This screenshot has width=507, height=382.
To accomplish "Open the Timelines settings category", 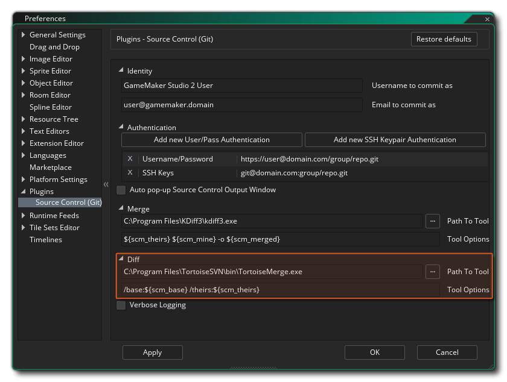I will pyautogui.click(x=45, y=239).
